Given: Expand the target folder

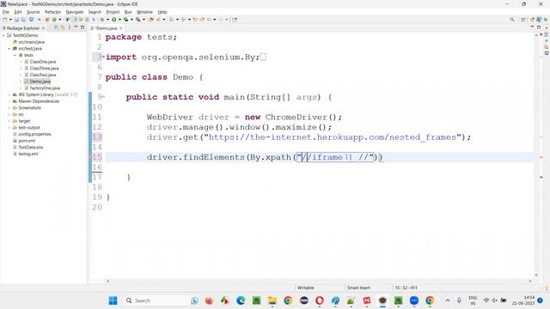Looking at the screenshot, I should (9, 121).
